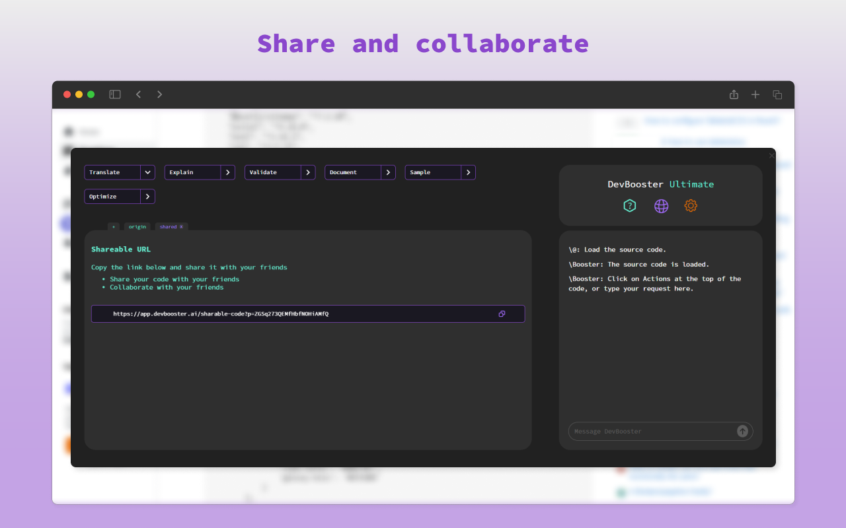This screenshot has width=846, height=528.
Task: Open the Optimize action chevron
Action: (148, 197)
